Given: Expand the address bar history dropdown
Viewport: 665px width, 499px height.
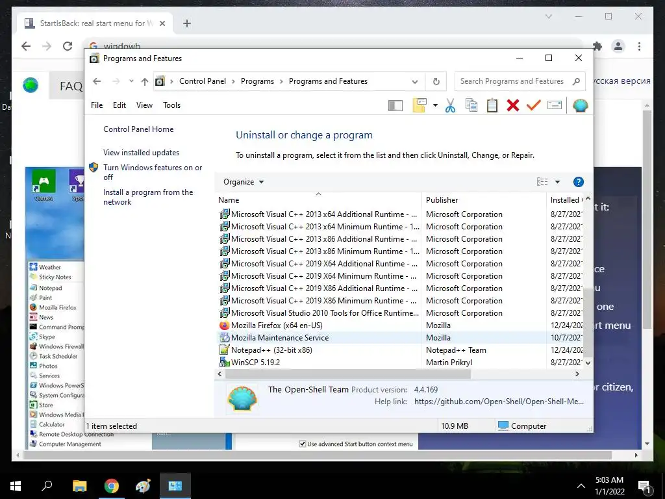Looking at the screenshot, I should pos(415,81).
